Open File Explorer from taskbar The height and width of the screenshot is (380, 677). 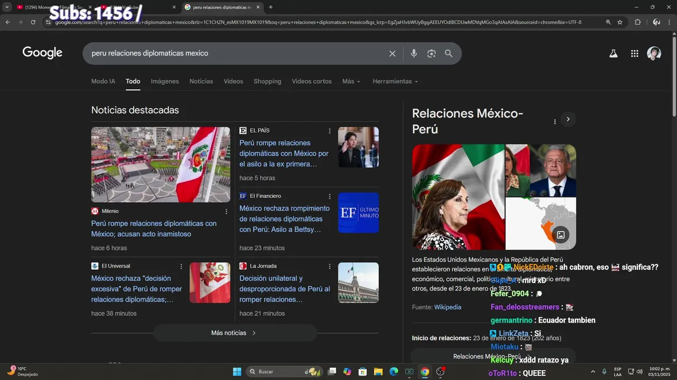(378, 372)
